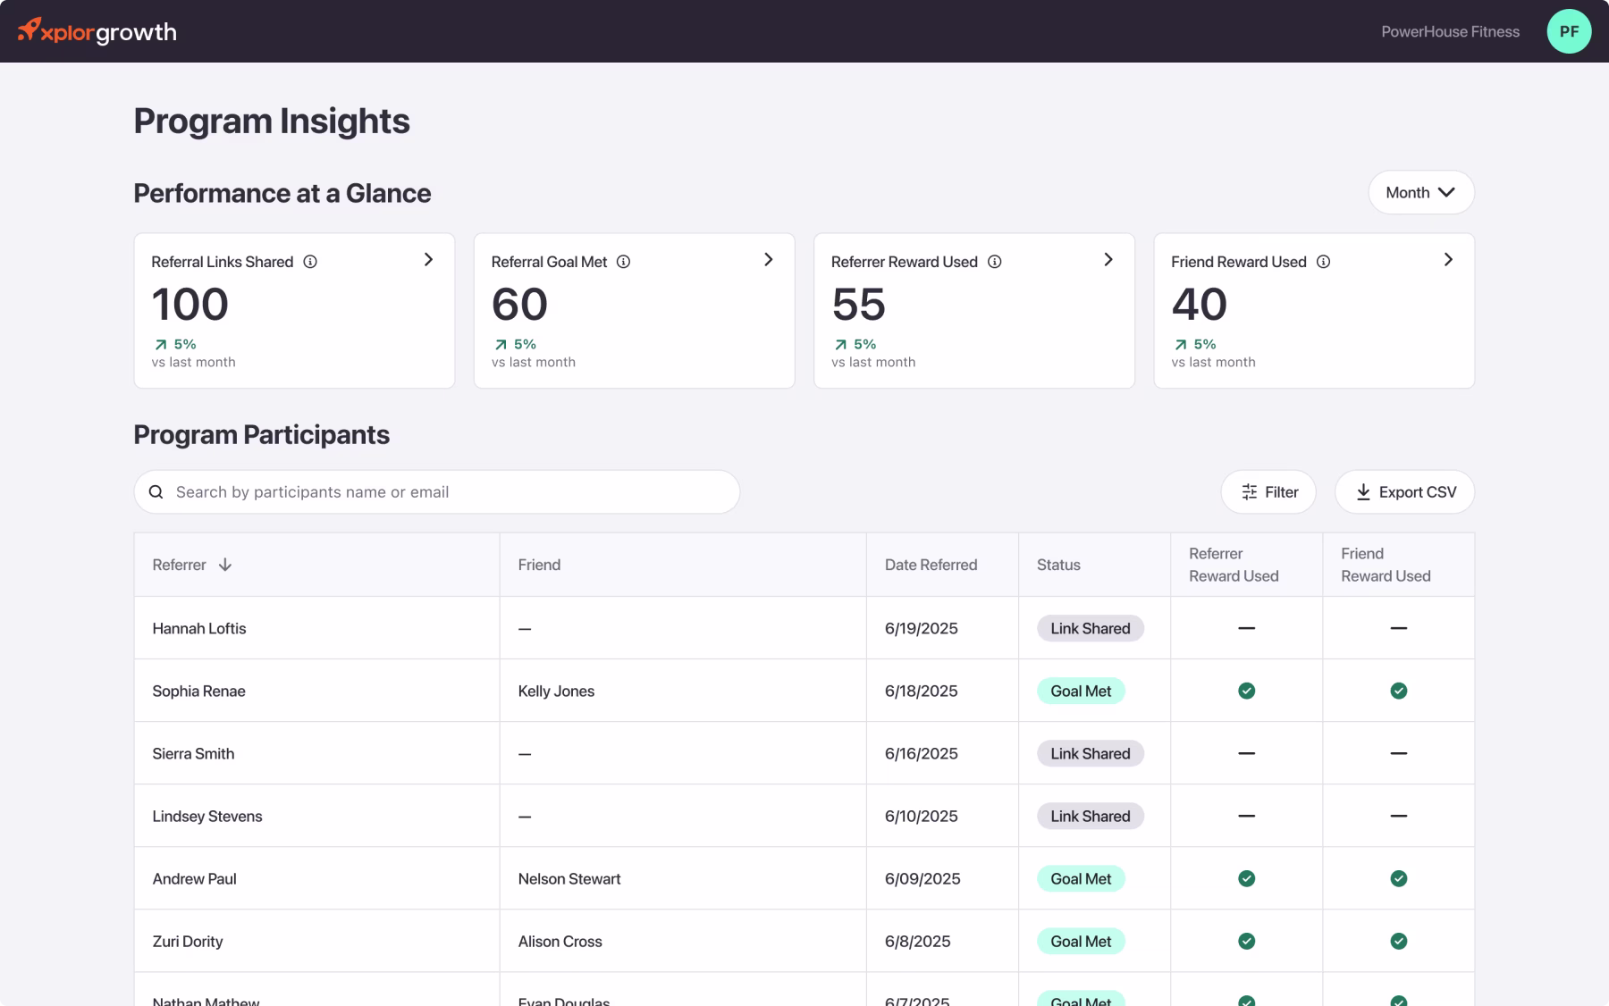The width and height of the screenshot is (1609, 1006).
Task: Expand the Referral Links Shared card chevron
Action: [429, 259]
